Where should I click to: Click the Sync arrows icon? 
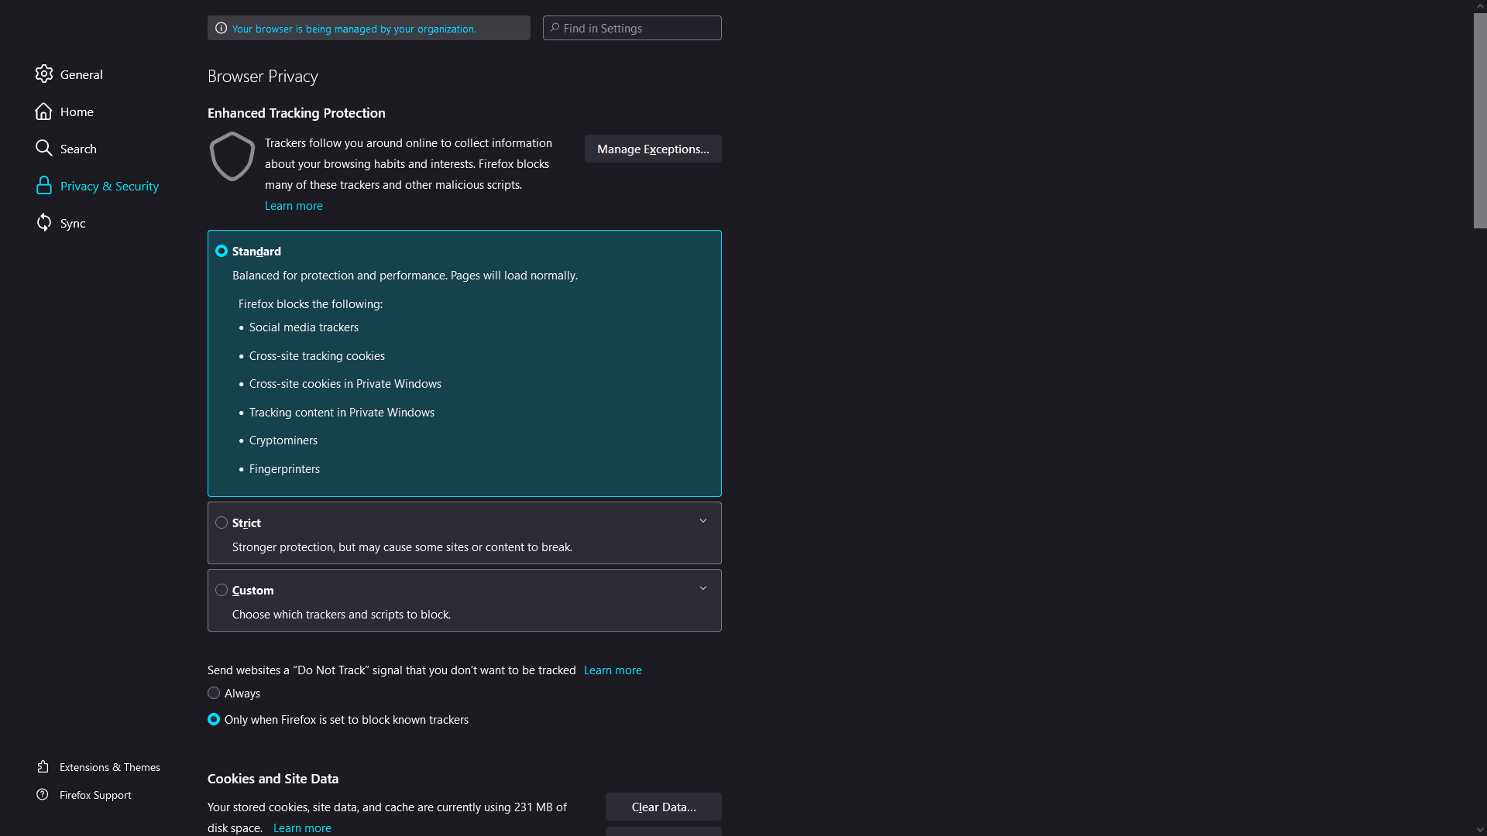point(44,223)
